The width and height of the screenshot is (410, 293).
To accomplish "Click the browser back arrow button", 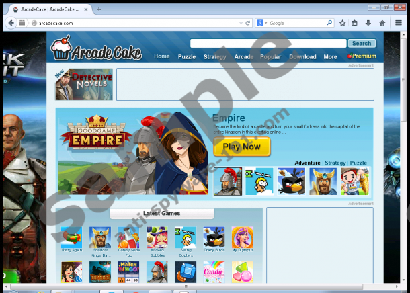I will (11, 22).
